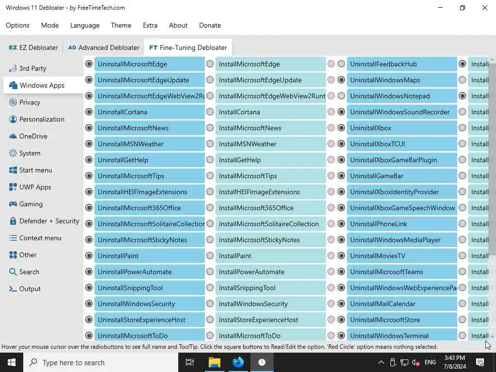Select the Privacy fingerprint icon
The height and width of the screenshot is (372, 496).
[13, 102]
